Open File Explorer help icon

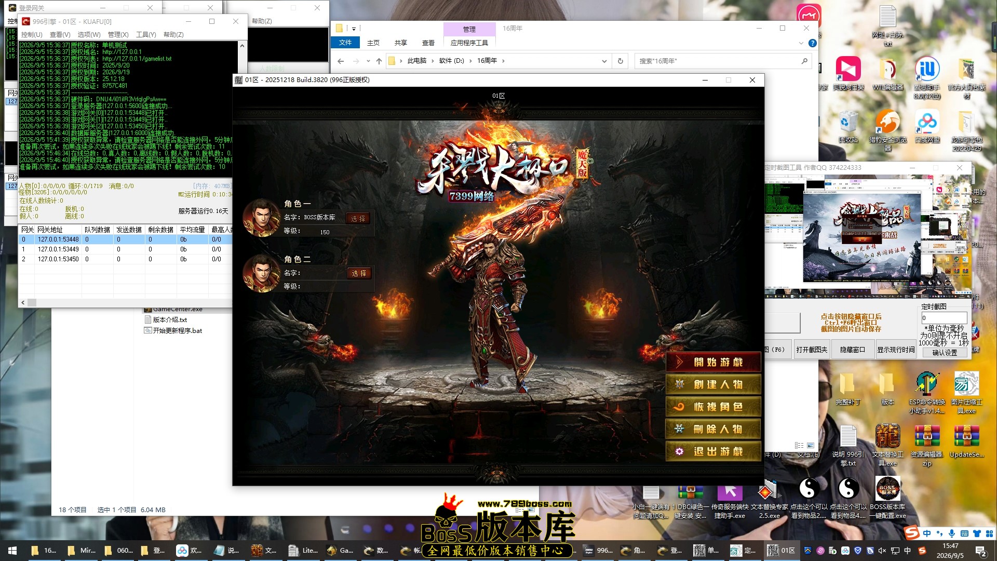813,43
